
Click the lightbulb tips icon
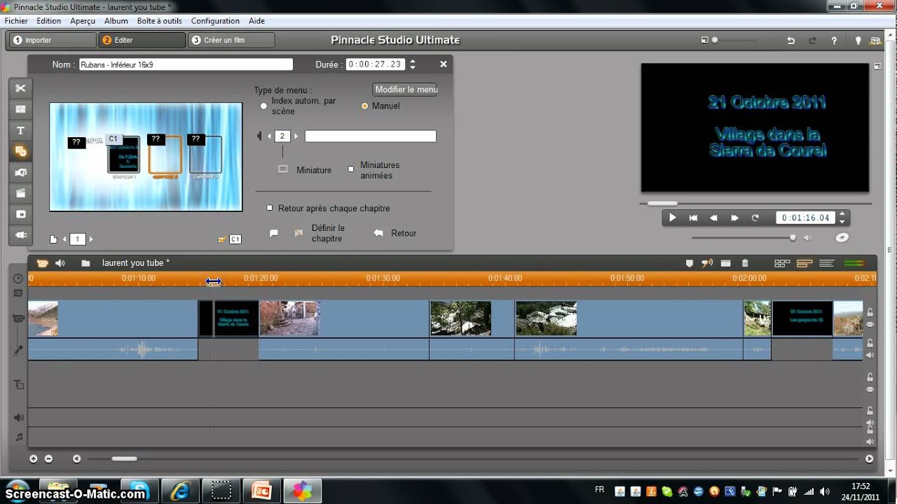coord(858,41)
